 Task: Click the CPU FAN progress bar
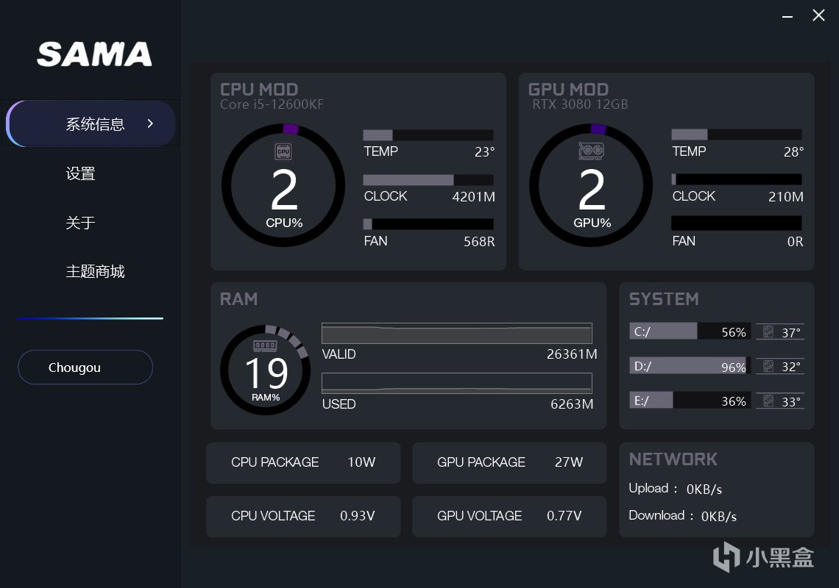coord(428,224)
